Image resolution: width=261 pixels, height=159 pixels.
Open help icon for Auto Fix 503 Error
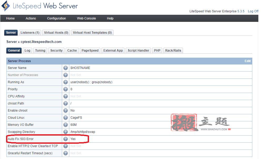pyautogui.click(x=66, y=139)
